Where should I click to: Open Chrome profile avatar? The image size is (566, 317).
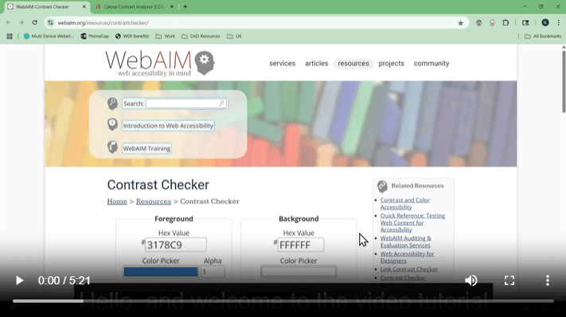pos(545,23)
